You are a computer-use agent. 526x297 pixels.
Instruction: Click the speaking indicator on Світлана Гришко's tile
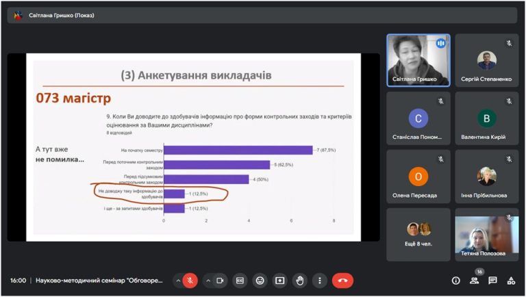pos(440,43)
